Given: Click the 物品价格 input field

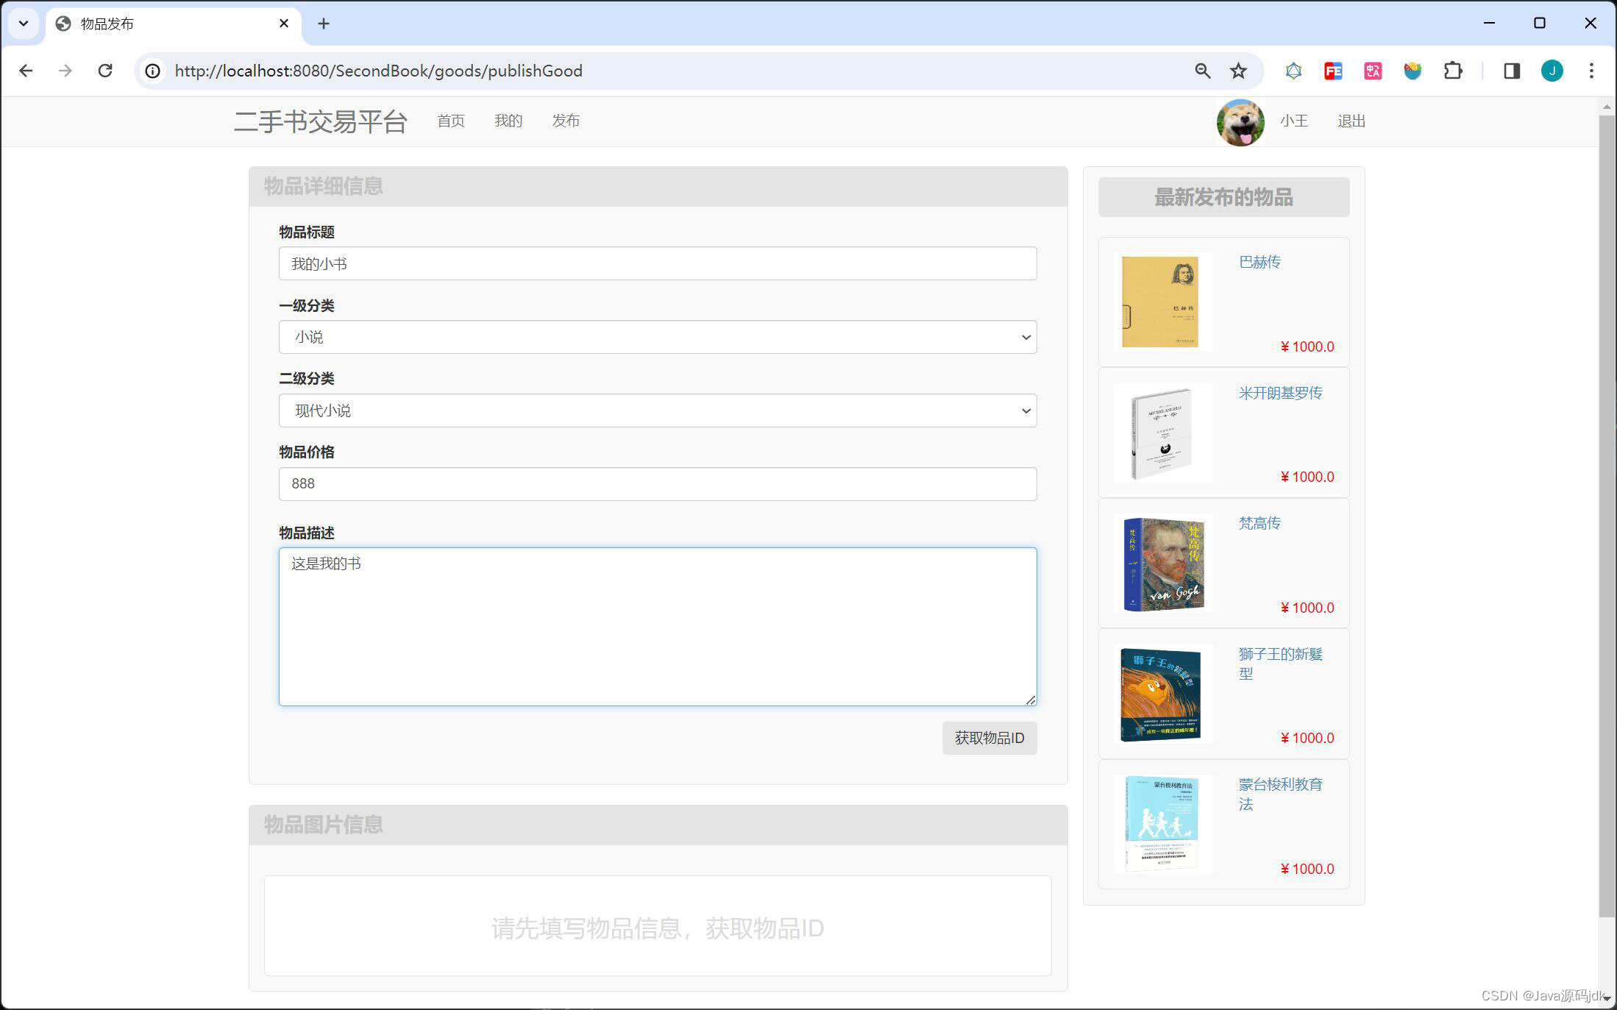Looking at the screenshot, I should [657, 484].
